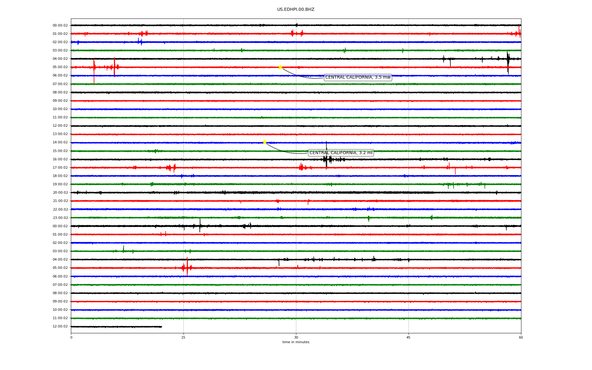Click the CENTRAL CALIFORNIA, 3.2 ml annotation

click(341, 153)
